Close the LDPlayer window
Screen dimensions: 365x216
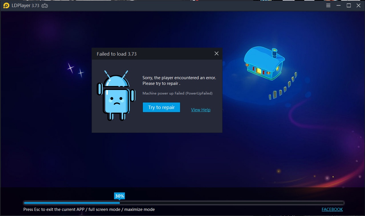(358, 5)
